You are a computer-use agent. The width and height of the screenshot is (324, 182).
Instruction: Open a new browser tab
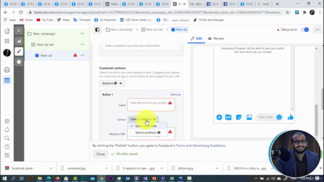tap(277, 4)
